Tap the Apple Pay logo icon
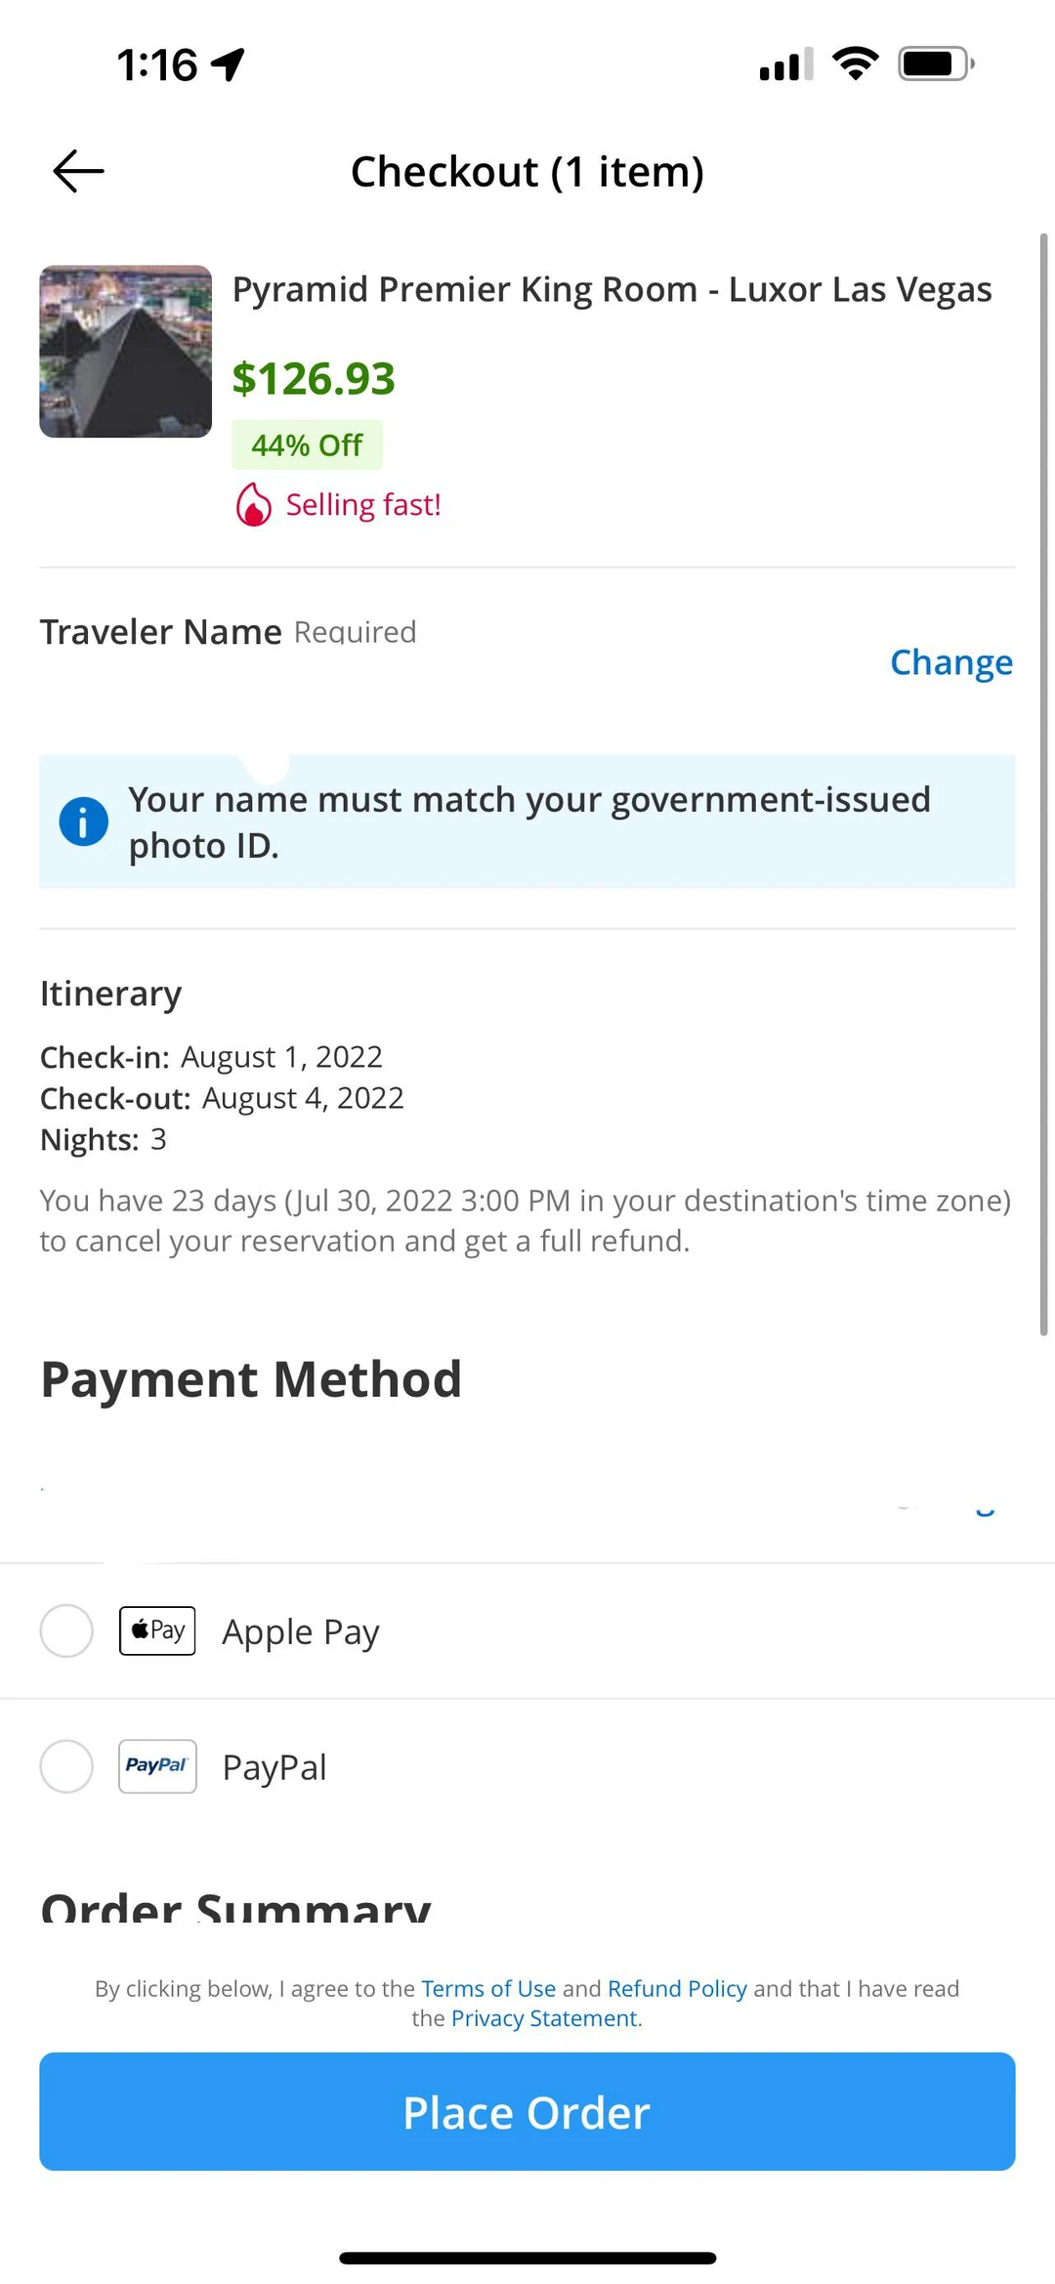Image resolution: width=1055 pixels, height=2284 pixels. point(157,1630)
